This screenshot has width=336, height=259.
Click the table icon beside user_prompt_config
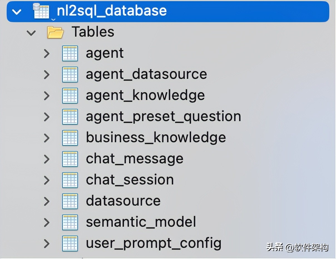point(70,243)
